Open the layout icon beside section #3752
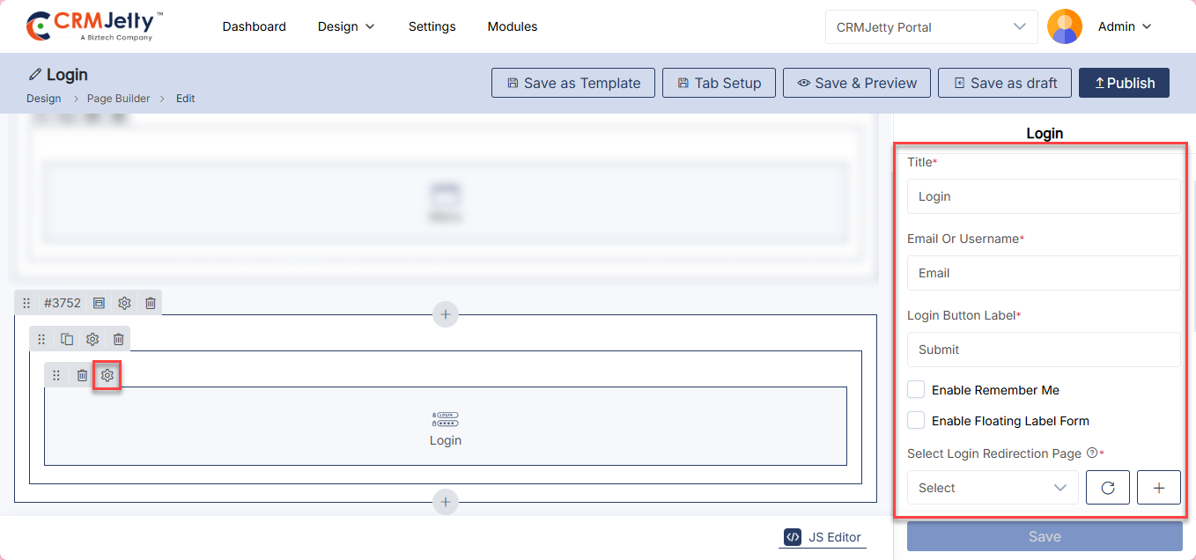 click(x=99, y=303)
